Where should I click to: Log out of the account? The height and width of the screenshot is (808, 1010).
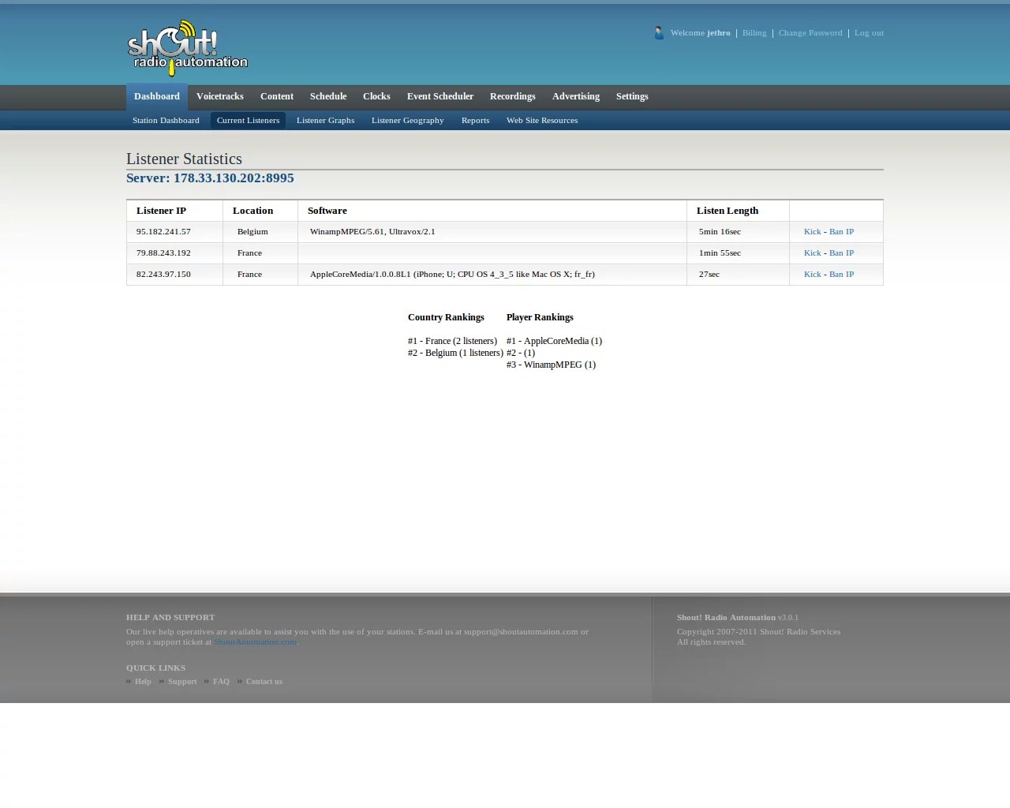pyautogui.click(x=869, y=33)
